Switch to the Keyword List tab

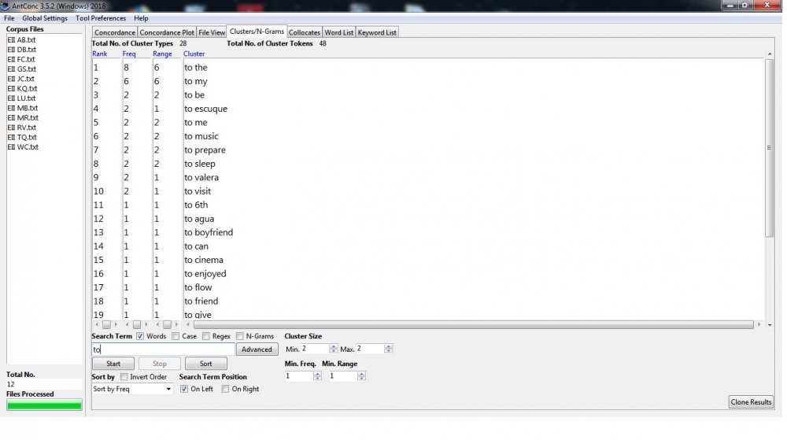point(377,32)
